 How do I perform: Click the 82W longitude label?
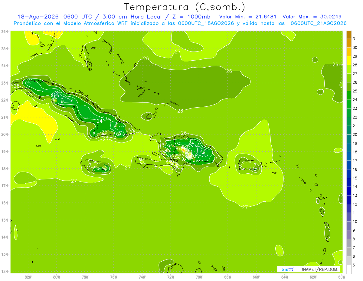pos(28,277)
